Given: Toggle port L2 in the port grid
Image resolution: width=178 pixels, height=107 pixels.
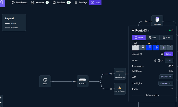Looking at the screenshot, I should click(149, 48).
